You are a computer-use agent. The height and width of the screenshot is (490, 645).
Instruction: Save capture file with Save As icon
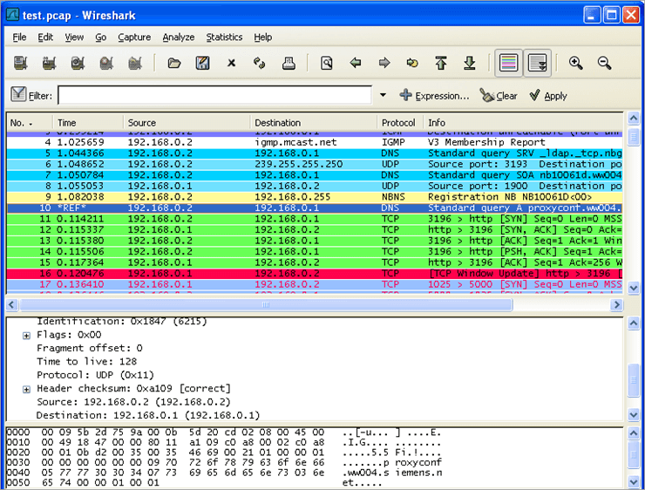[203, 63]
